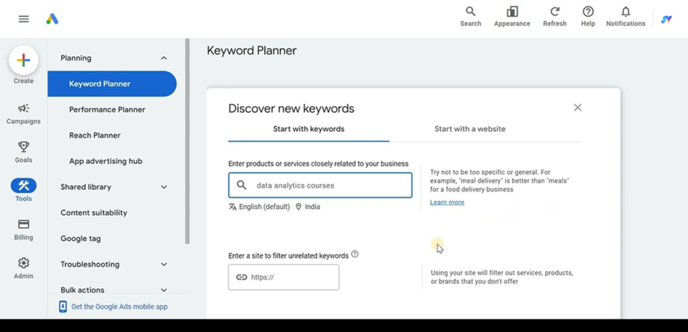Go to Goals trophy icon
The height and width of the screenshot is (332, 688).
click(x=24, y=153)
